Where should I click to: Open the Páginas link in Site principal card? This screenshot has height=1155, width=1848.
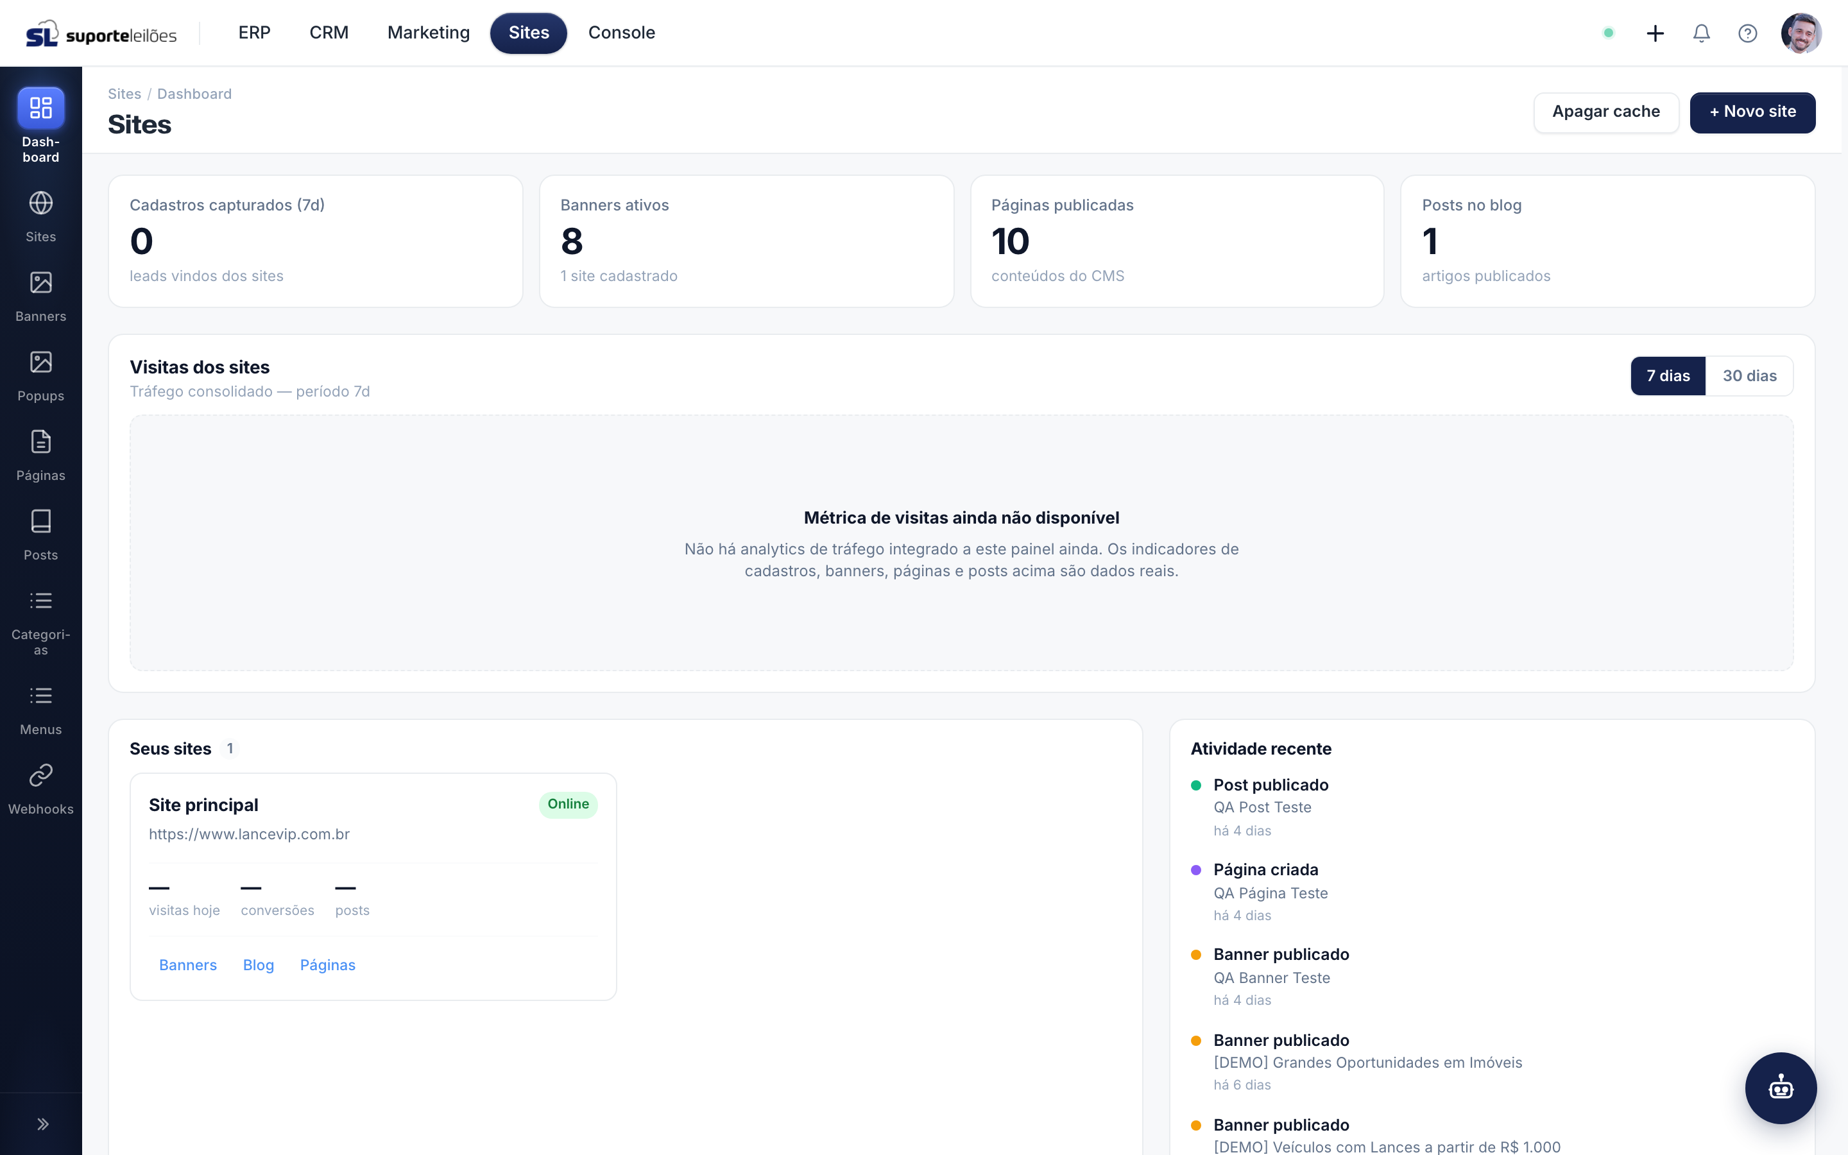[328, 965]
